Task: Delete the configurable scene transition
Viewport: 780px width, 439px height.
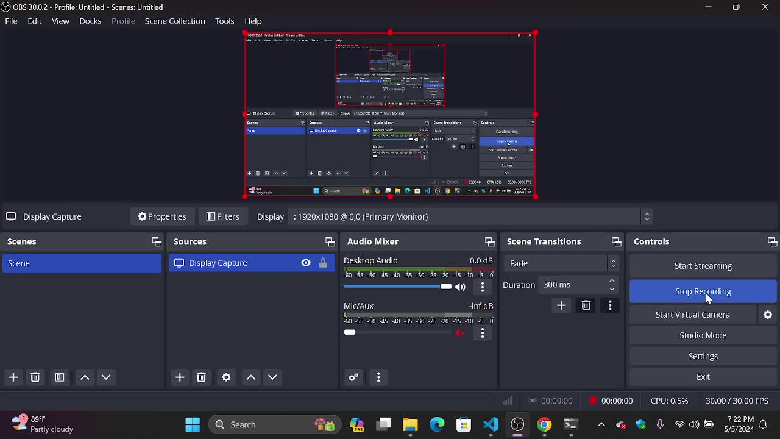Action: tap(586, 305)
